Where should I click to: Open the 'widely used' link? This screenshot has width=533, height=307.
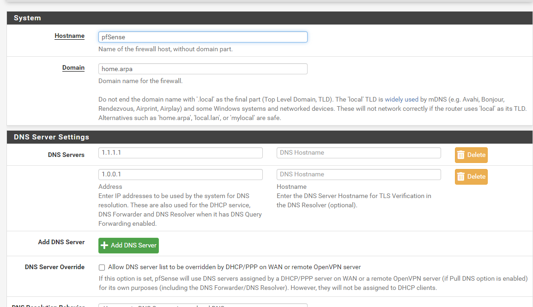pos(401,100)
